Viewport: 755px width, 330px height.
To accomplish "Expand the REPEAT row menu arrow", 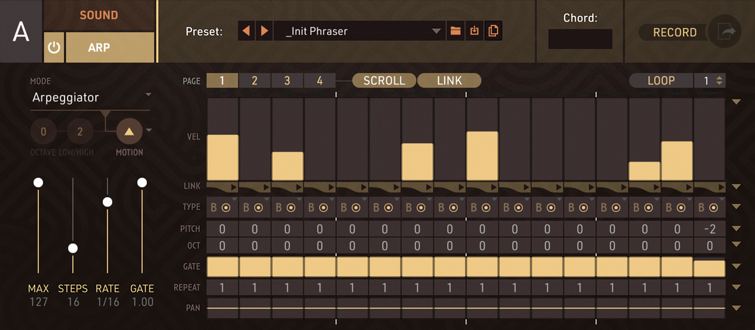I will click(737, 287).
